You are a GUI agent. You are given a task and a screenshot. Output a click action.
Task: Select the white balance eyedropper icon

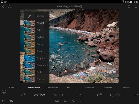tap(29, 16)
